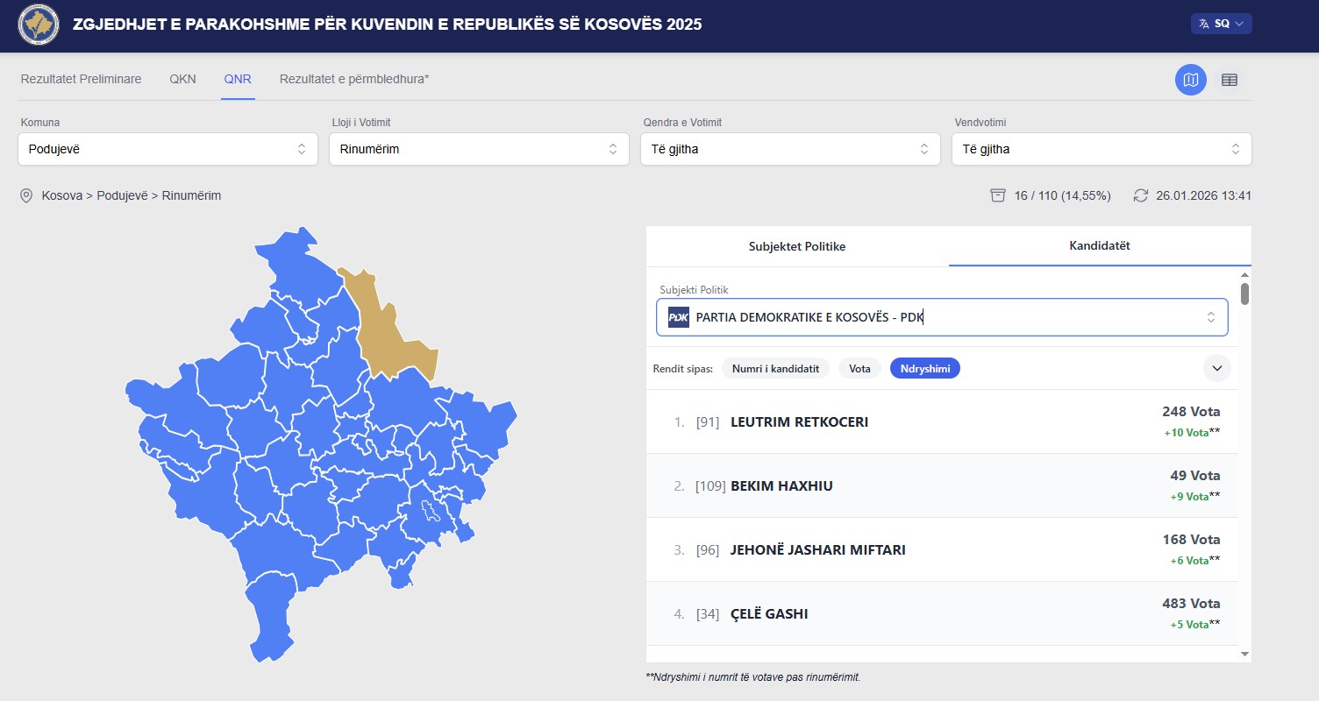Screen dimensions: 1319x701
Task: Open the Lloji i Votimit dropdown
Action: point(479,149)
